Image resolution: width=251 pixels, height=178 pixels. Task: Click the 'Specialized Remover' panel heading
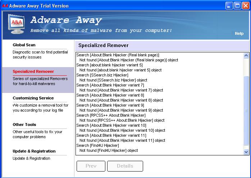104,45
